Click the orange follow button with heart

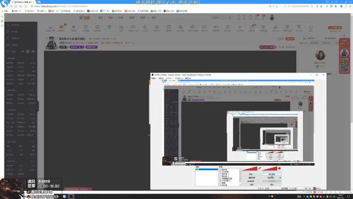(290, 39)
